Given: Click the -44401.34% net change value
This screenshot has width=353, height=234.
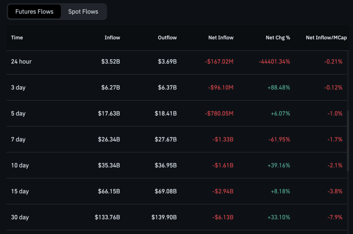Looking at the screenshot, I should (274, 62).
